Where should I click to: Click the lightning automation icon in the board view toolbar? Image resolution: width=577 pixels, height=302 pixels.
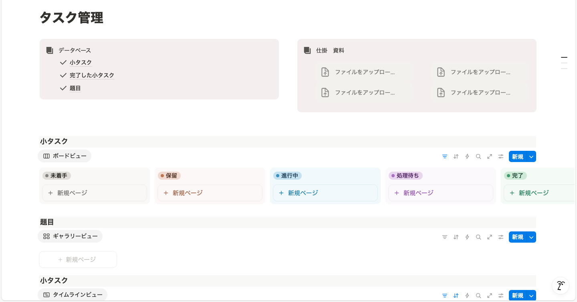coord(467,156)
